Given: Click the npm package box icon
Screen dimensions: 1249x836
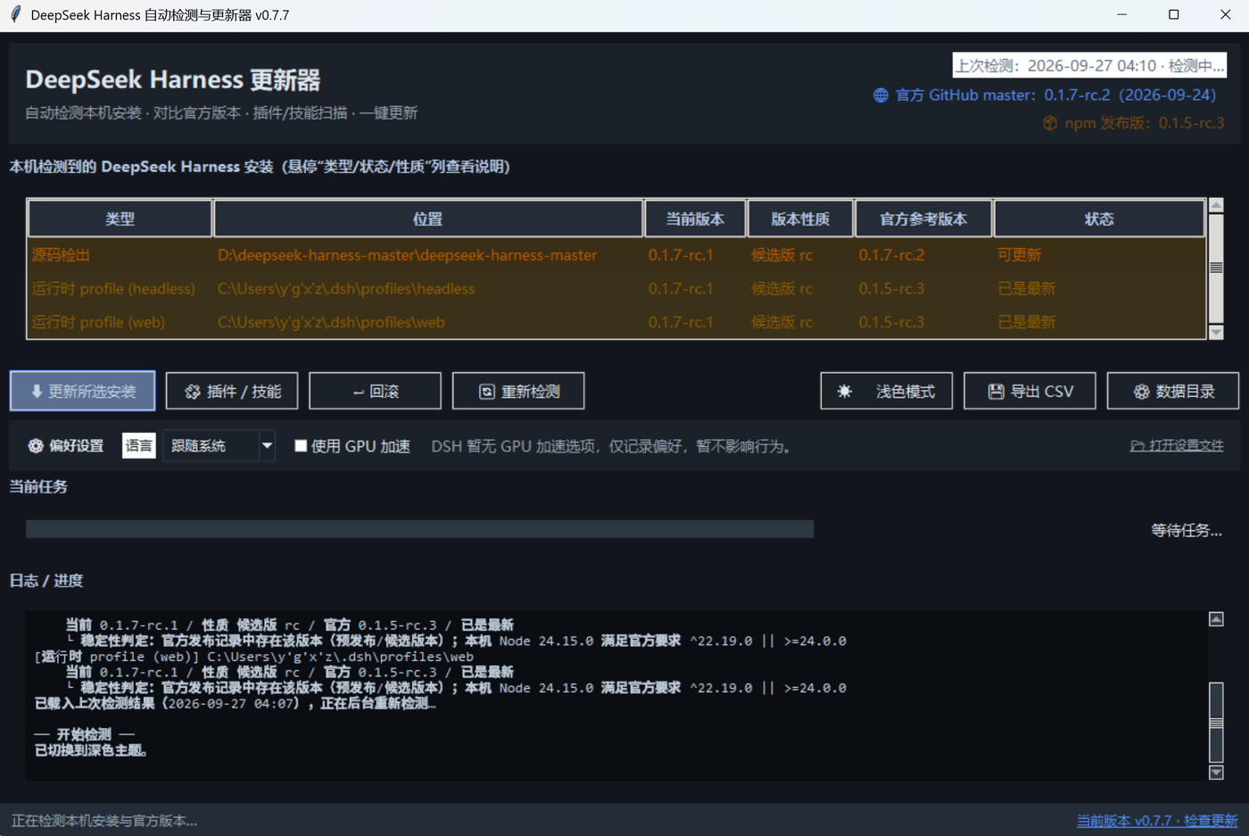Looking at the screenshot, I should coord(1050,123).
